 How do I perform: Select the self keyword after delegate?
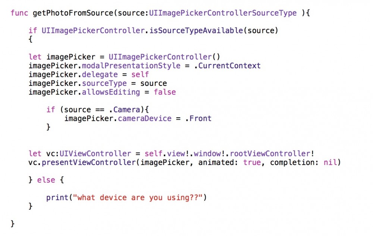pos(140,75)
